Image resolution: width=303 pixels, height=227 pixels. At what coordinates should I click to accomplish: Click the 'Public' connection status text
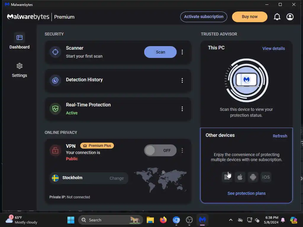coord(72,159)
